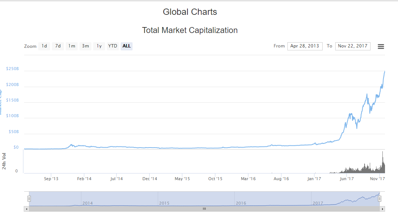Set zoom to 7d
The width and height of the screenshot is (398, 215).
point(58,46)
